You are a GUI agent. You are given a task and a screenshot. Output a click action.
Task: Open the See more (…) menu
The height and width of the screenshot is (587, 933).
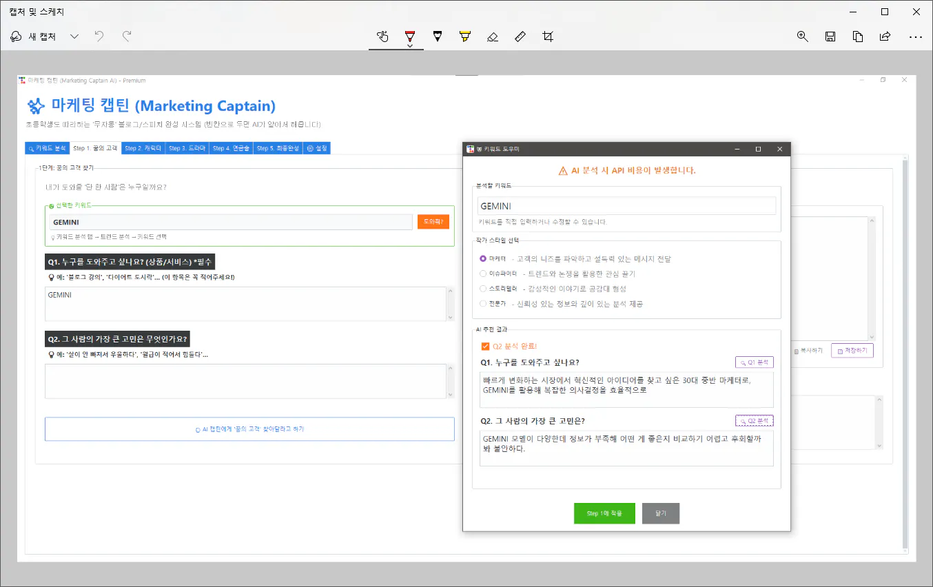pos(915,37)
